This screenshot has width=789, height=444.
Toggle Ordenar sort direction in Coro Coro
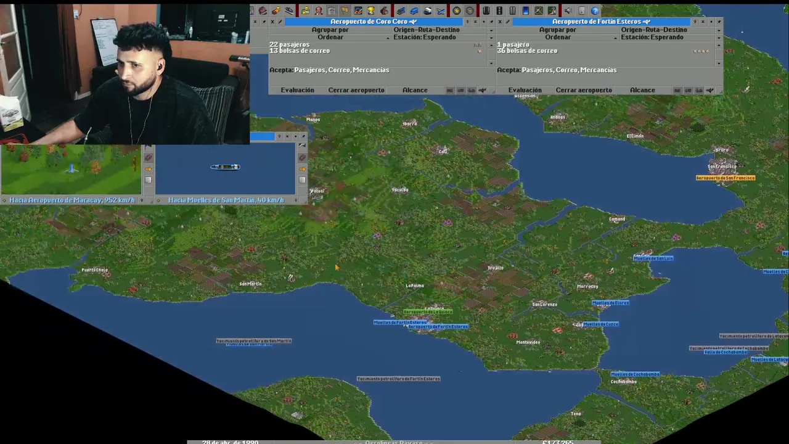pos(330,37)
